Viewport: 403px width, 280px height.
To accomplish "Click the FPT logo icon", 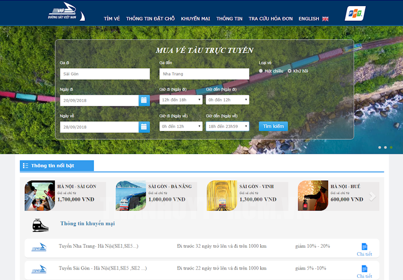I will point(355,13).
